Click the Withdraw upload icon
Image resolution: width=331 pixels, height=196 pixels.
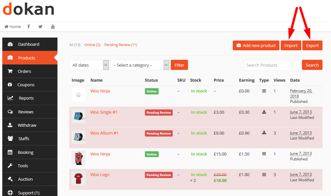[x=10, y=125]
